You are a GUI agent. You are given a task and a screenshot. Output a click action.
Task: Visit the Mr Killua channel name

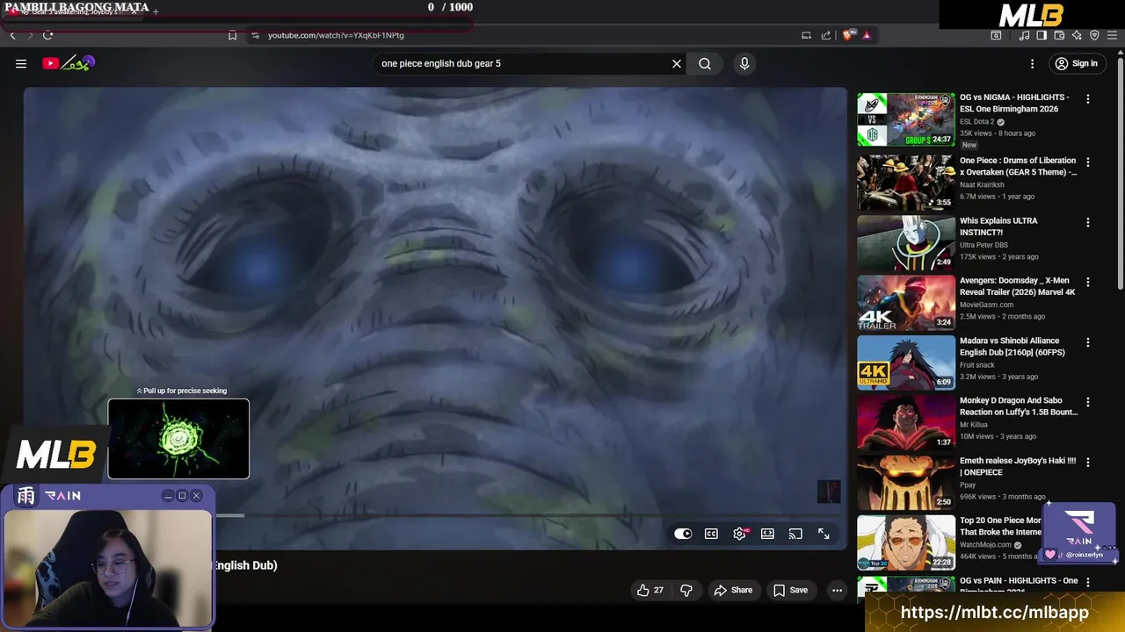pyautogui.click(x=975, y=425)
